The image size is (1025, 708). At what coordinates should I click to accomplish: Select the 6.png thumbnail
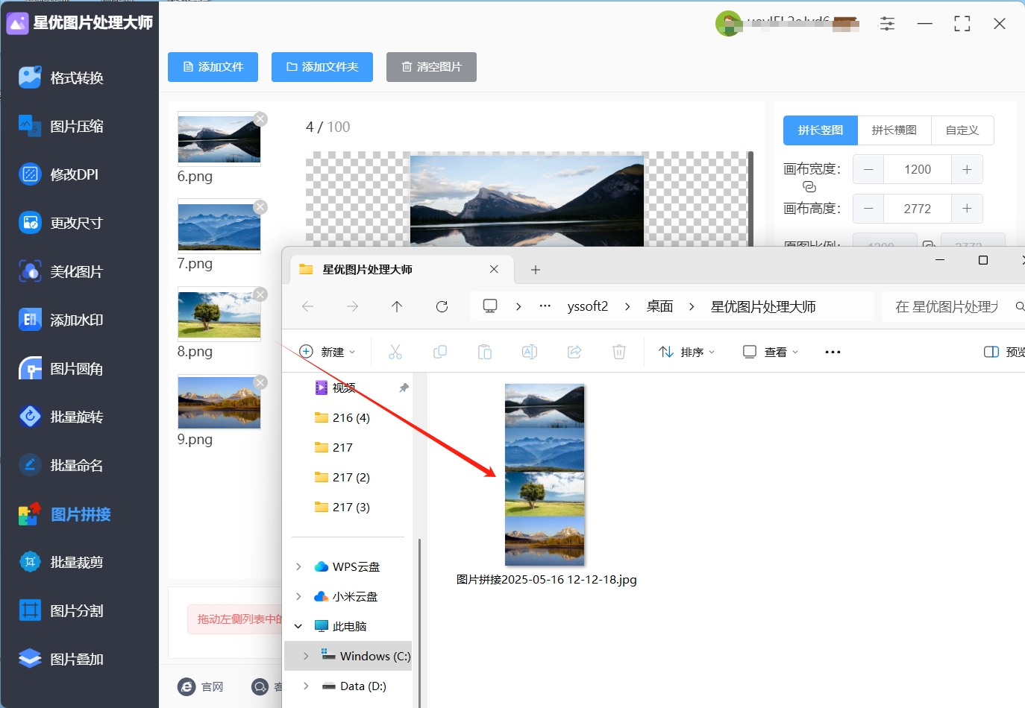(219, 139)
